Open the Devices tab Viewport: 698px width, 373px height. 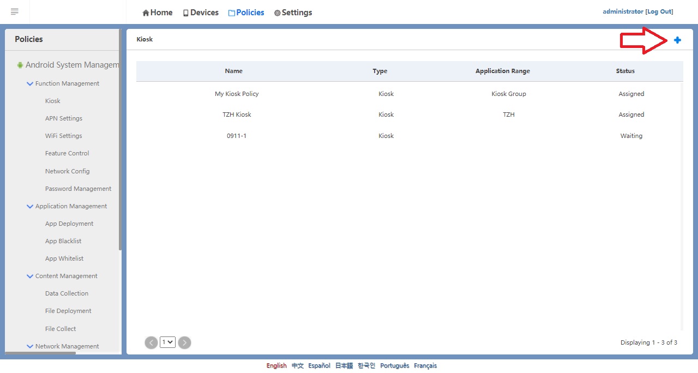[201, 13]
